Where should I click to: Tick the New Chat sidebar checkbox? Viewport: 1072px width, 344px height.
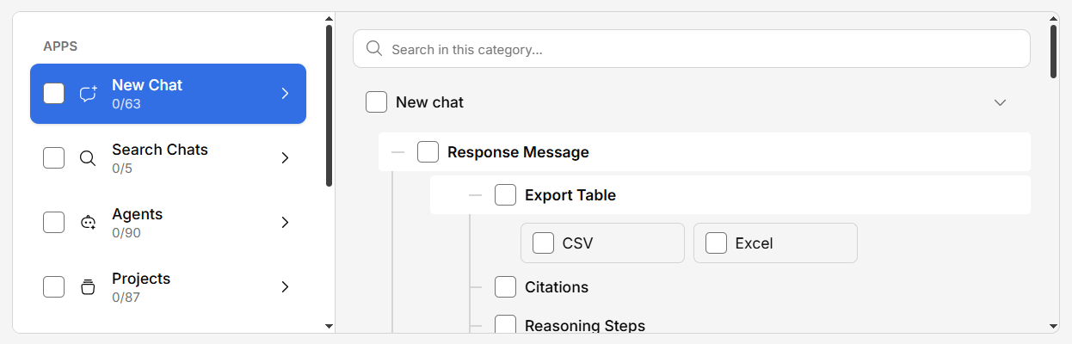(x=54, y=94)
